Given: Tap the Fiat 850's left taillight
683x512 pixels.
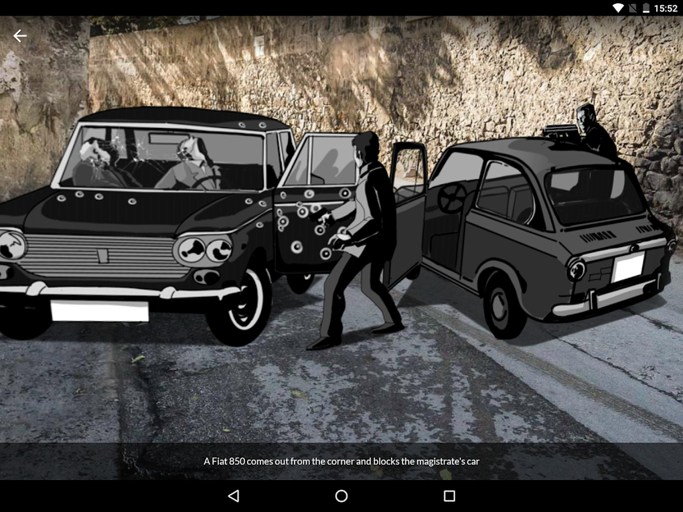Looking at the screenshot, I should click(x=575, y=268).
